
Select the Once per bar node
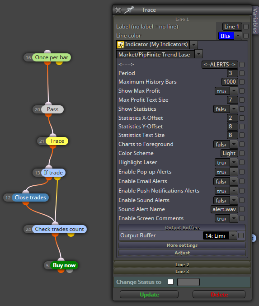[x=52, y=57]
